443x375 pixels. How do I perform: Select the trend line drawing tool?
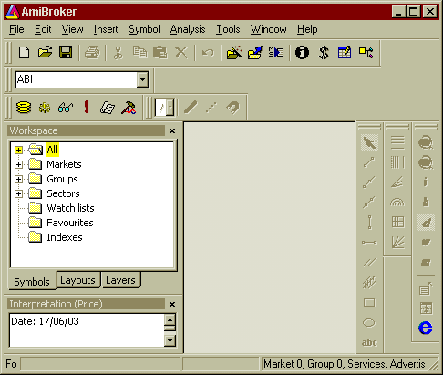[x=369, y=162]
